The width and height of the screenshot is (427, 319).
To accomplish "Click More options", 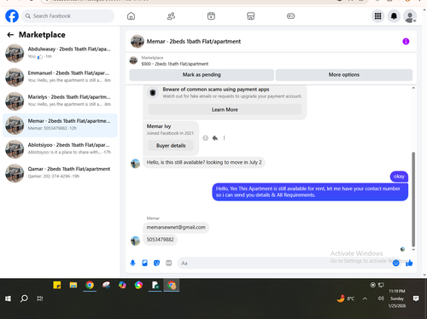I will pyautogui.click(x=344, y=75).
